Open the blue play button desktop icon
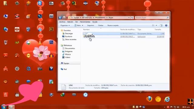Image resolution: width=194 pixels, height=109 pixels. (85, 95)
